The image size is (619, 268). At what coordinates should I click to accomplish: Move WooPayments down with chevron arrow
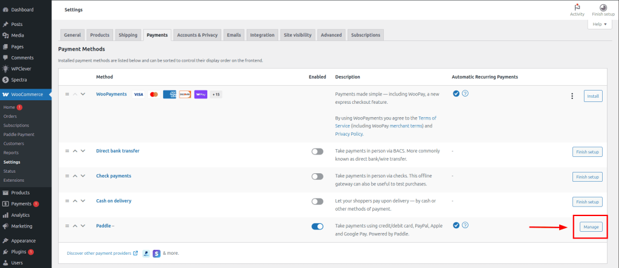point(83,94)
